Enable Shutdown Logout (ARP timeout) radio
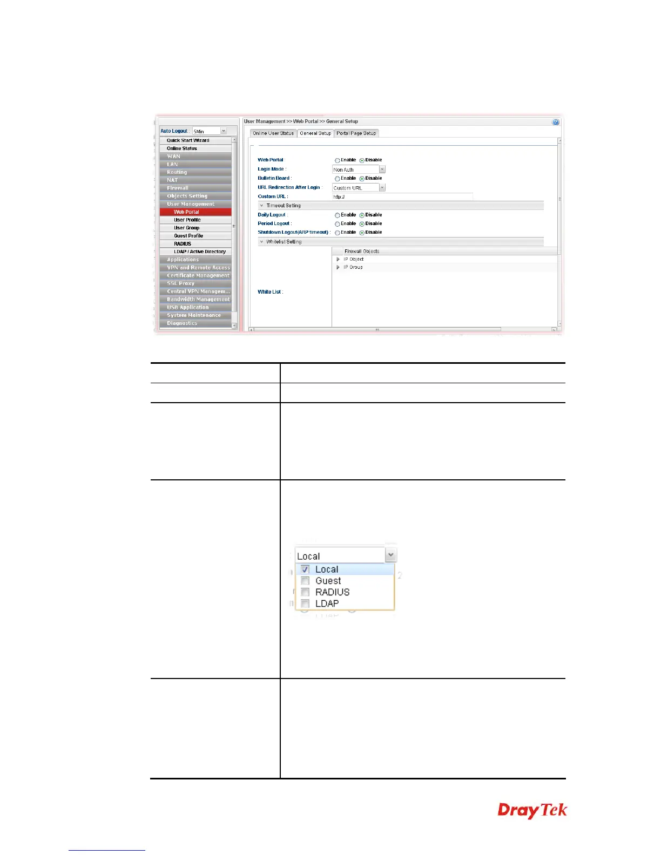661x855 pixels. pos(338,233)
